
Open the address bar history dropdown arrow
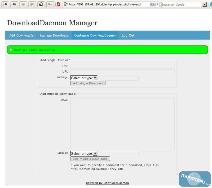(157, 4)
